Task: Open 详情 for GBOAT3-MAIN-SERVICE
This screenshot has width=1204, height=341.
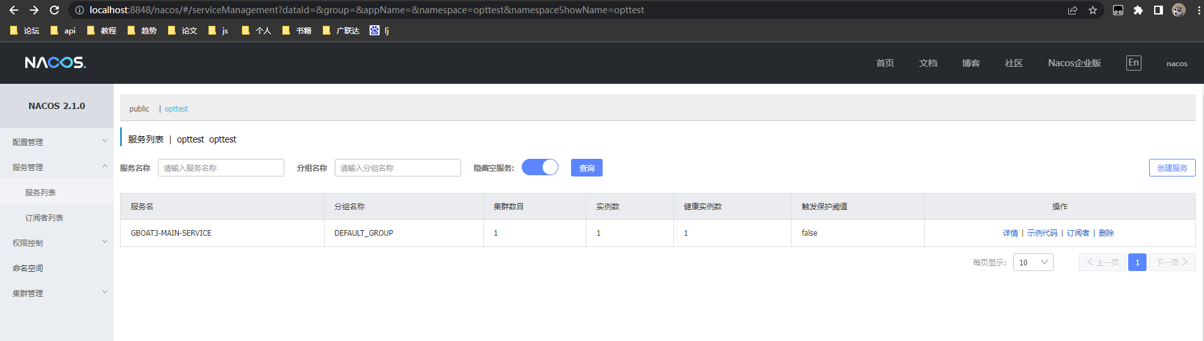Action: (x=1010, y=233)
